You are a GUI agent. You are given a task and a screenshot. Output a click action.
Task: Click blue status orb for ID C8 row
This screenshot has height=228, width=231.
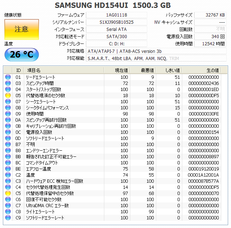(8, 212)
